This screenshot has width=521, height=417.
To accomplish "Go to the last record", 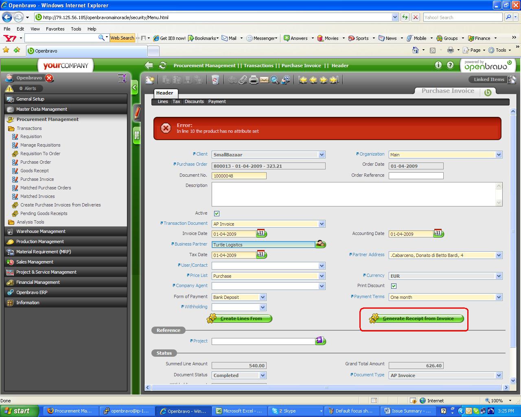I will (x=334, y=80).
